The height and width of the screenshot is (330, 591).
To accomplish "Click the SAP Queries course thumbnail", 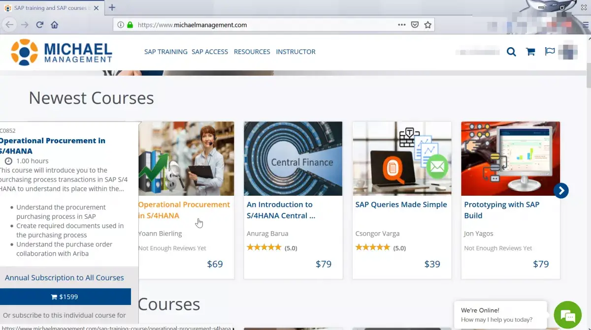I will pos(402,158).
